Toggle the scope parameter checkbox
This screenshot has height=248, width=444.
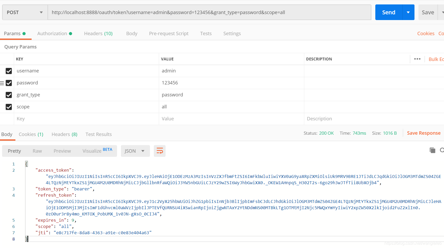pyautogui.click(x=9, y=107)
